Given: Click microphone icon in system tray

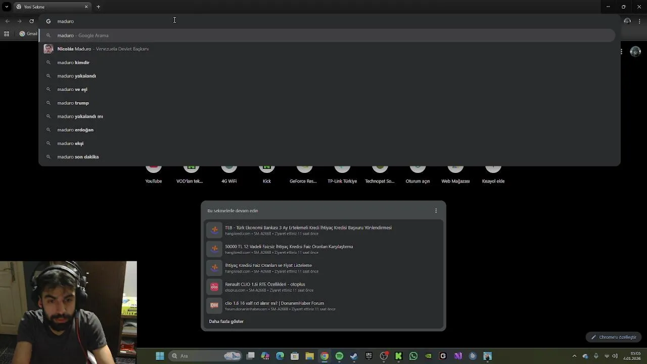Looking at the screenshot, I should tap(596, 356).
